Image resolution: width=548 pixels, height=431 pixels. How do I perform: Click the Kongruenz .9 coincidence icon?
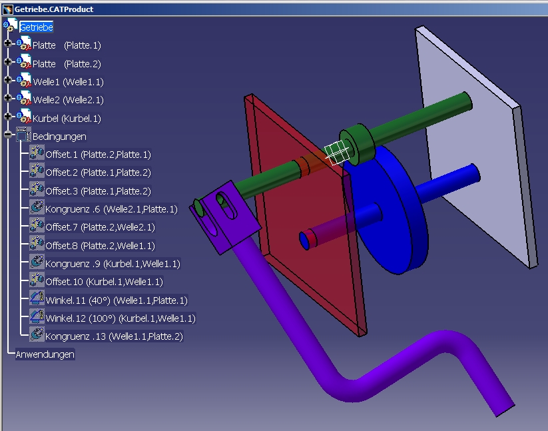tap(37, 262)
